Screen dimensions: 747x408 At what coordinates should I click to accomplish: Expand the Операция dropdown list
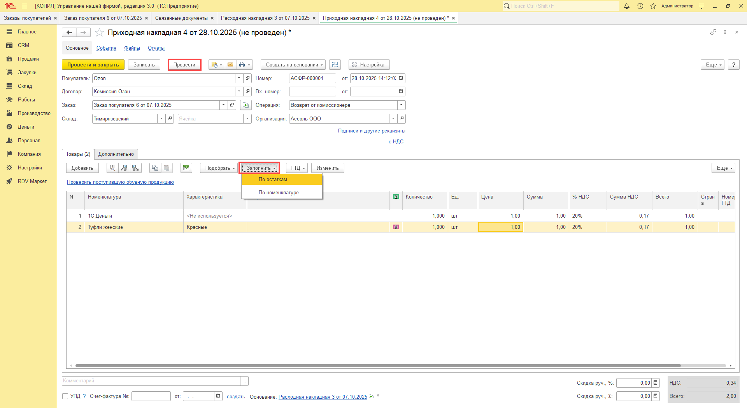click(x=401, y=105)
